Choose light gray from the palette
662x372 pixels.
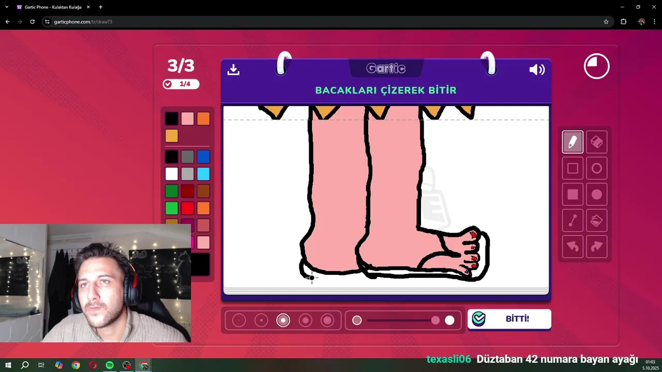click(188, 174)
